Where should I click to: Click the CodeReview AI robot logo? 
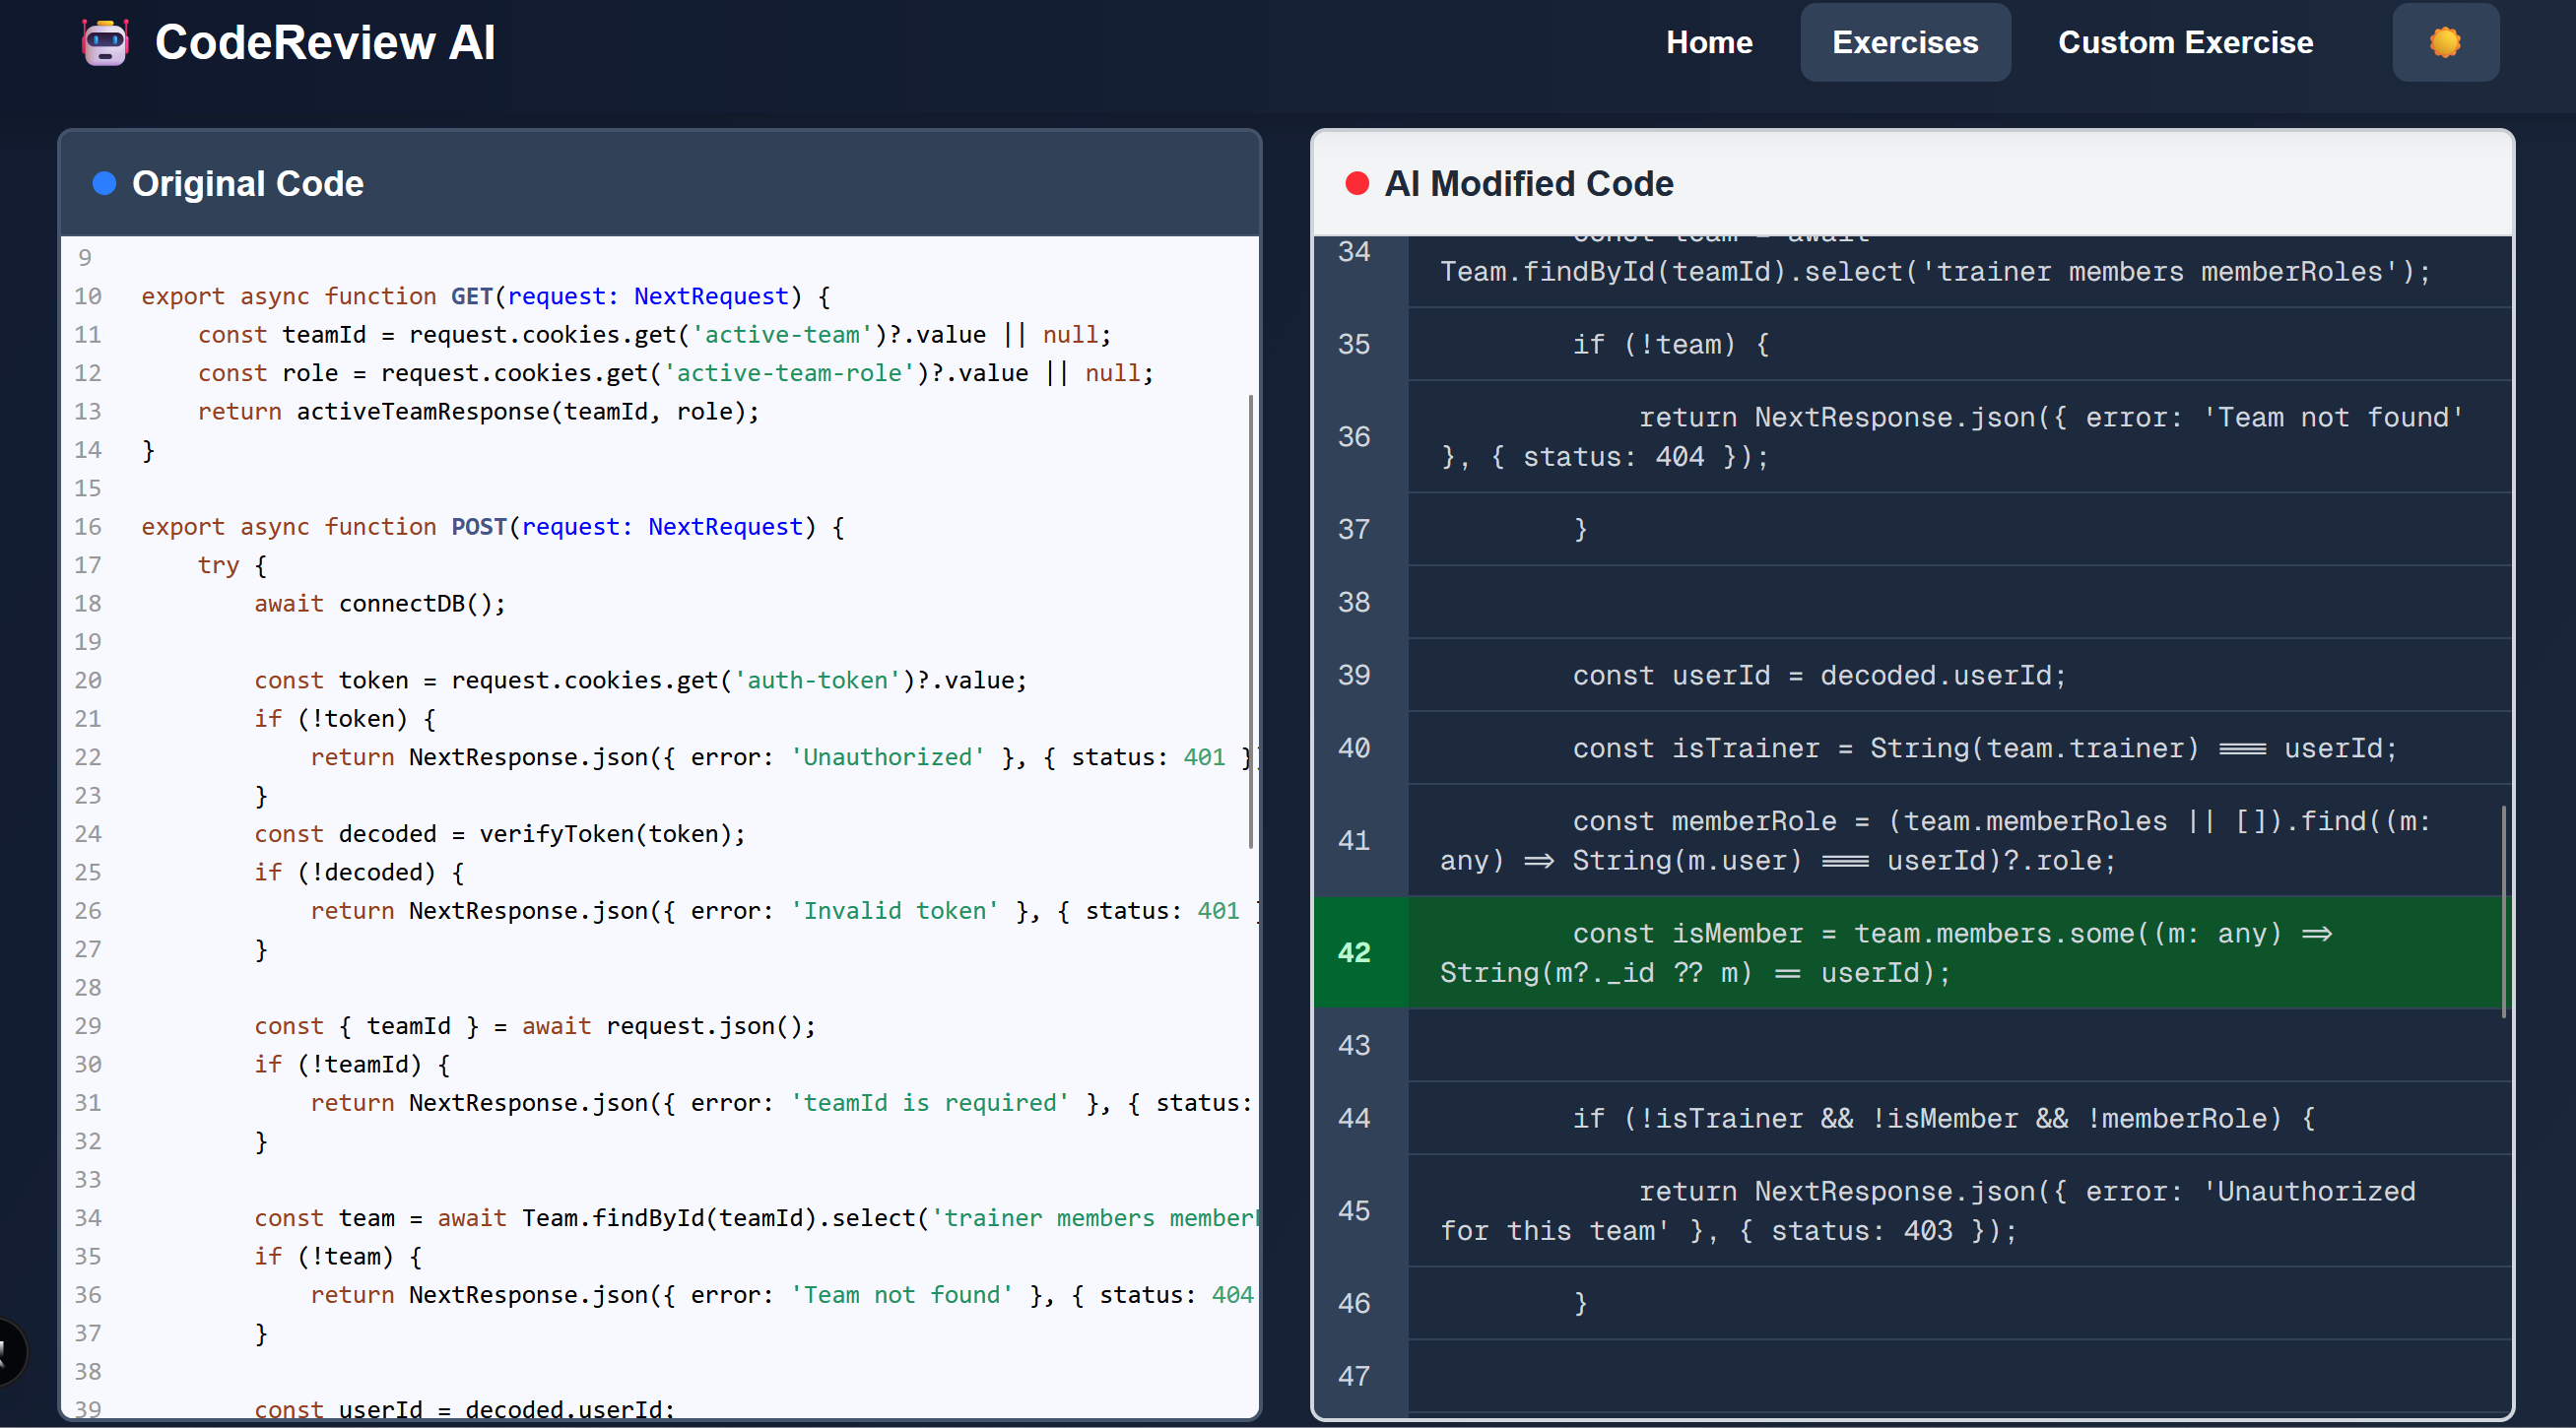pyautogui.click(x=105, y=43)
